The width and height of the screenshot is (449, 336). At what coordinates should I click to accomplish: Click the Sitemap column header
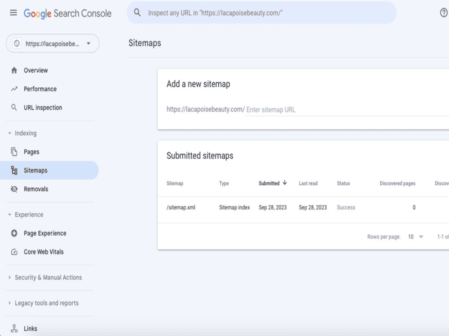tap(175, 183)
